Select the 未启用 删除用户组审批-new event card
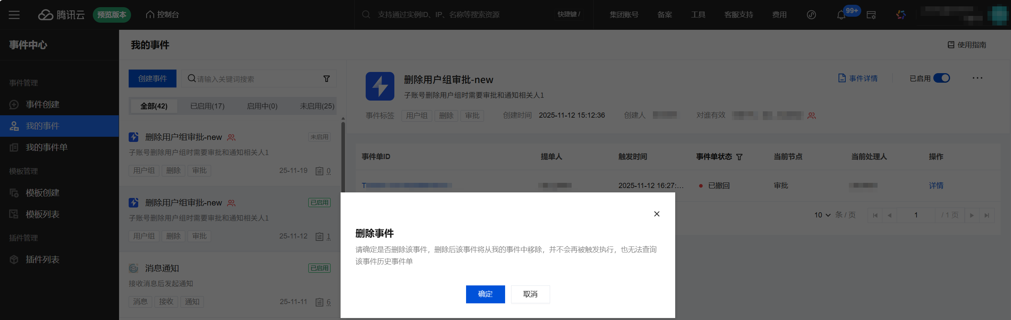The width and height of the screenshot is (1011, 320). point(230,154)
